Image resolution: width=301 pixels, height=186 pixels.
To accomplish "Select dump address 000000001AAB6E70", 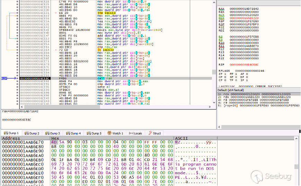I will (23, 142).
